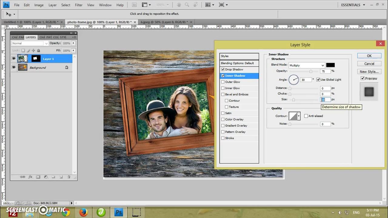Image resolution: width=388 pixels, height=218 pixels.
Task: Click the link layers icon
Action: click(x=22, y=177)
